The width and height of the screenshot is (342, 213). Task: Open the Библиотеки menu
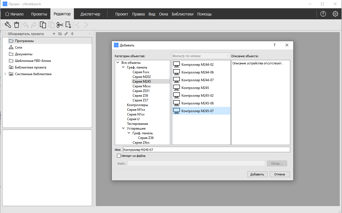(182, 14)
